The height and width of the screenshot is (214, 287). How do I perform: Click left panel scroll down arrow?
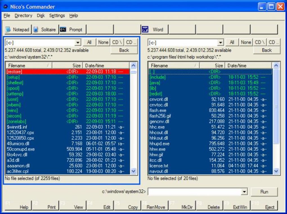tap(133, 171)
